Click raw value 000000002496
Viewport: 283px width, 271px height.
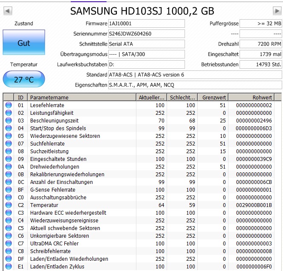[x=254, y=120]
